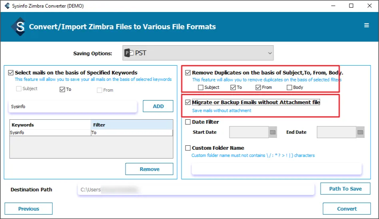Open the hamburger menu icon
379x219 pixels.
(x=366, y=25)
